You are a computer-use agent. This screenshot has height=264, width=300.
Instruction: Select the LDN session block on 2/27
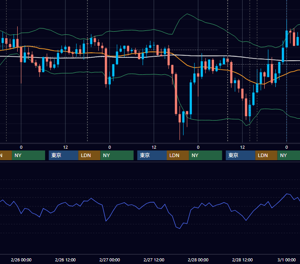[178, 155]
